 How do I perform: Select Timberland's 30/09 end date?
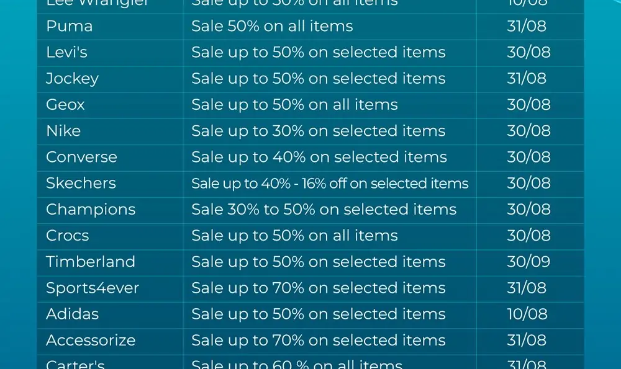[528, 262]
